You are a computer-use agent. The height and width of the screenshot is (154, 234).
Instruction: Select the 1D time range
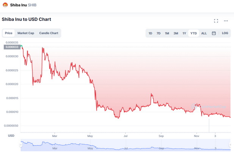pos(151,33)
